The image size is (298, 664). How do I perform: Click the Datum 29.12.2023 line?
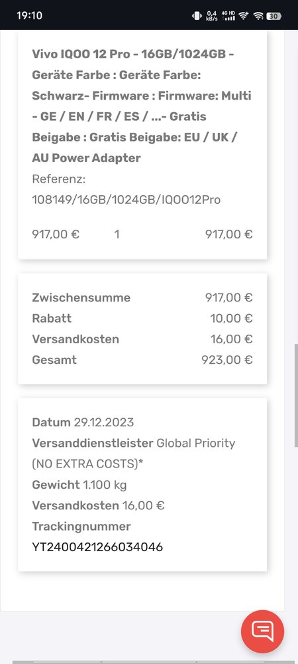click(83, 422)
